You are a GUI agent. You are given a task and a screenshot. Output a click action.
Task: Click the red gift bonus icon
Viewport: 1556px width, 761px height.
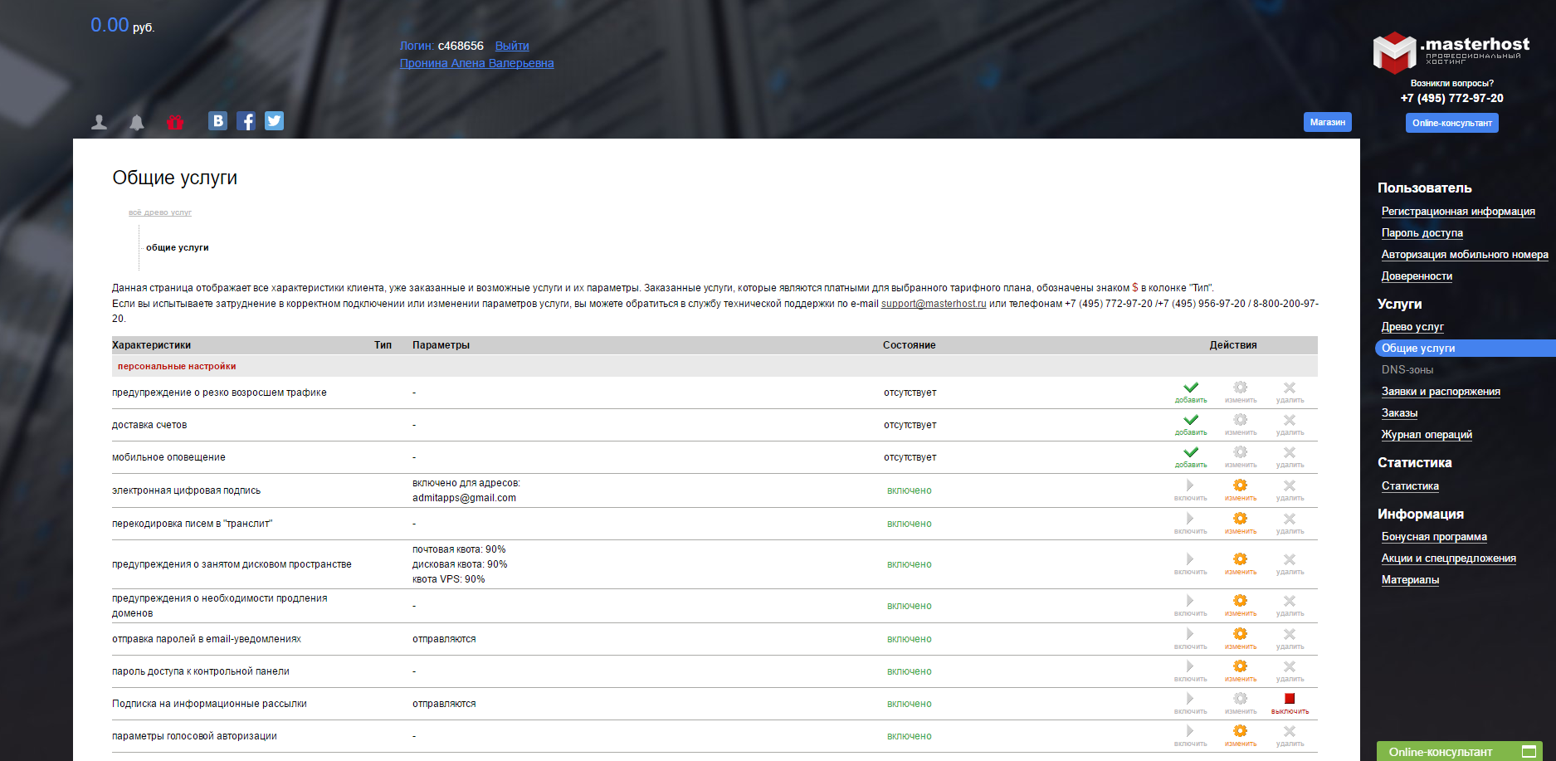pyautogui.click(x=175, y=122)
